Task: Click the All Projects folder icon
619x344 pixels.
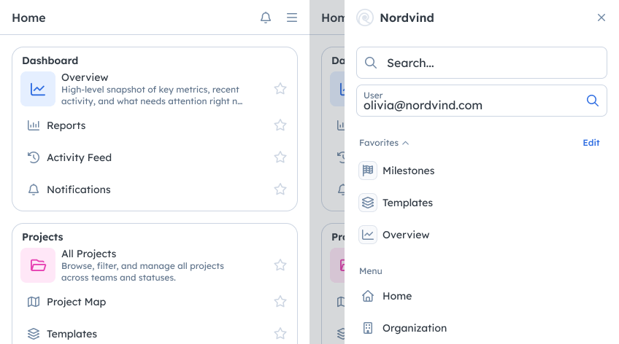Action: coord(38,265)
